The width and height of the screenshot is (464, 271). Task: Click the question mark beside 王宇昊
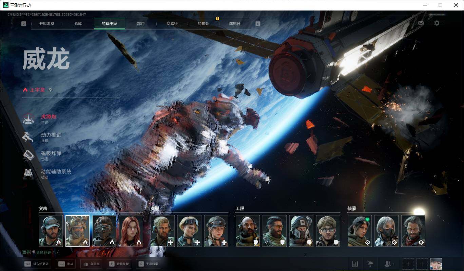pyautogui.click(x=50, y=90)
